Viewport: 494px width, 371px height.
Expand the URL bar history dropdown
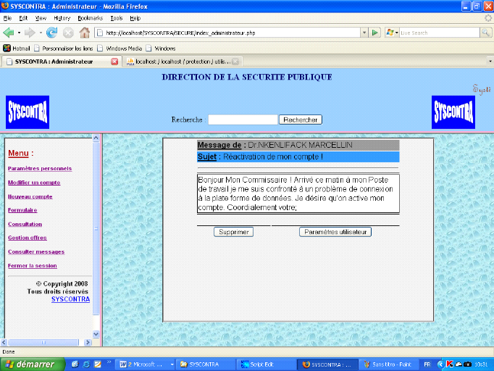[x=364, y=33]
